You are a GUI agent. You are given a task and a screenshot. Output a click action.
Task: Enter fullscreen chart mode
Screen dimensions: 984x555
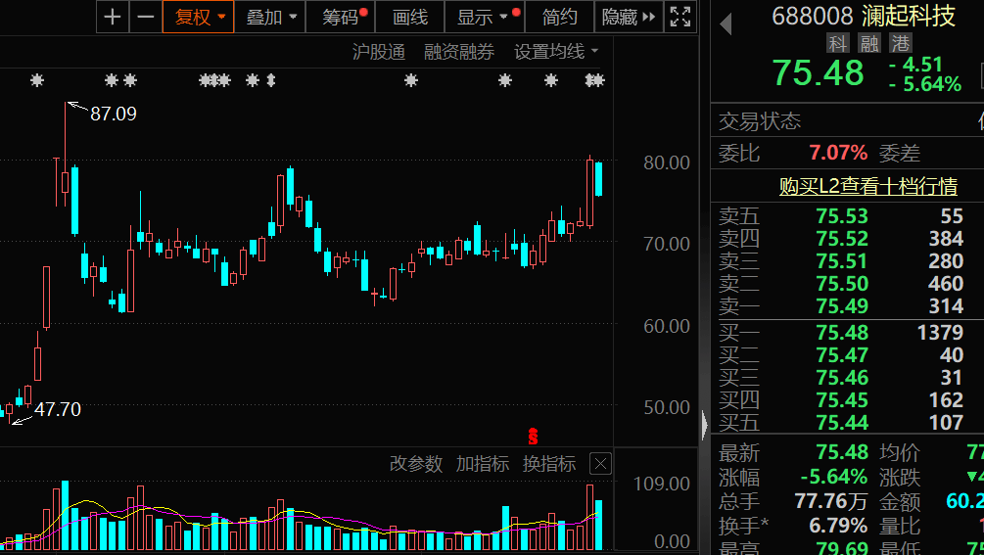(679, 17)
